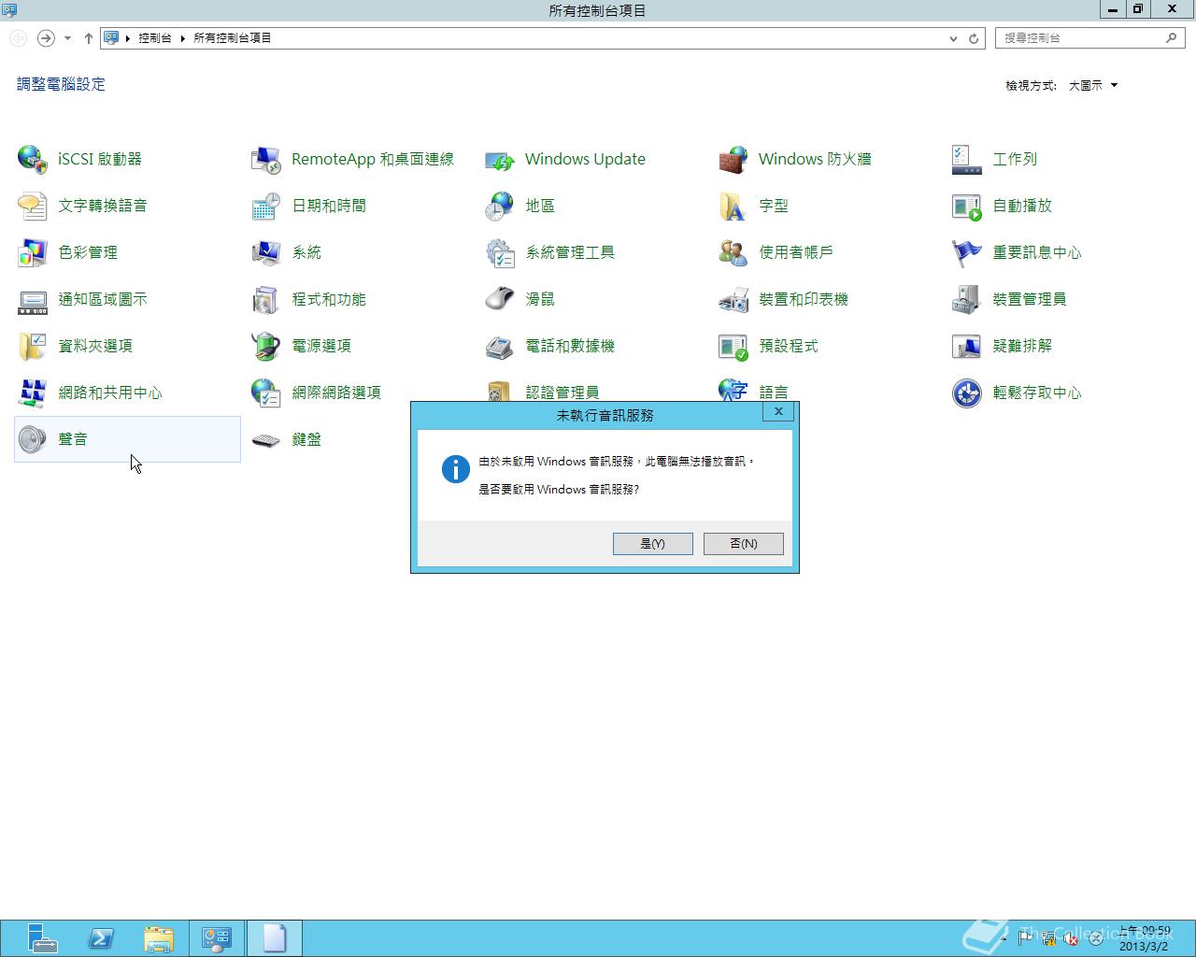Screen dimensions: 1196x957
Task: Open the 文字轉換語音 icon
Action: 33,206
